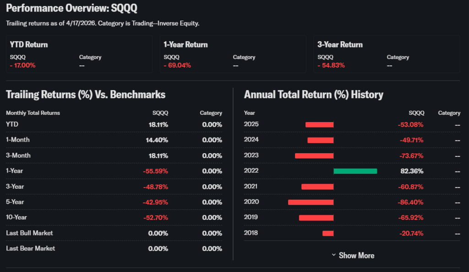Viewport: 469px width, 272px height.
Task: Click the Year column header
Action: click(x=250, y=113)
